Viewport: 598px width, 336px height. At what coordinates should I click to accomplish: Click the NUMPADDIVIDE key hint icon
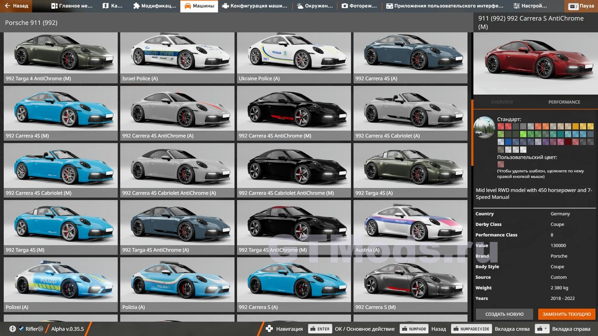pyautogui.click(x=471, y=329)
